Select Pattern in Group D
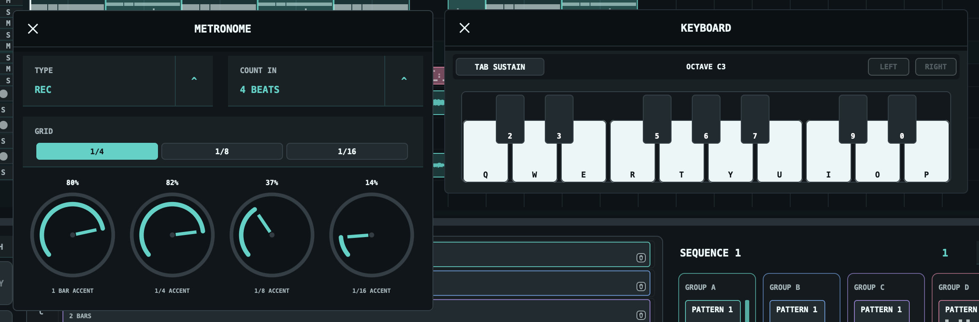The image size is (979, 322). point(959,311)
